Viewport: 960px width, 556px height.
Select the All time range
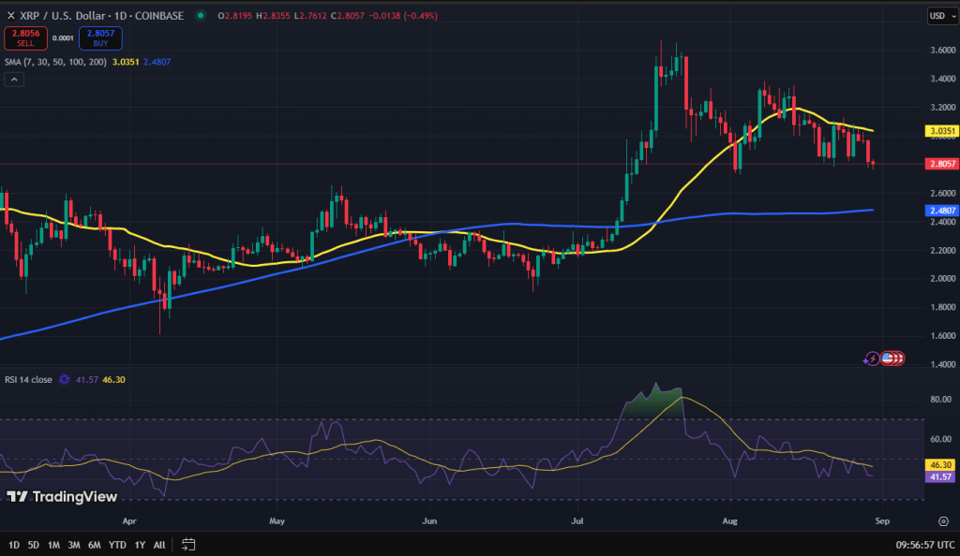click(159, 545)
